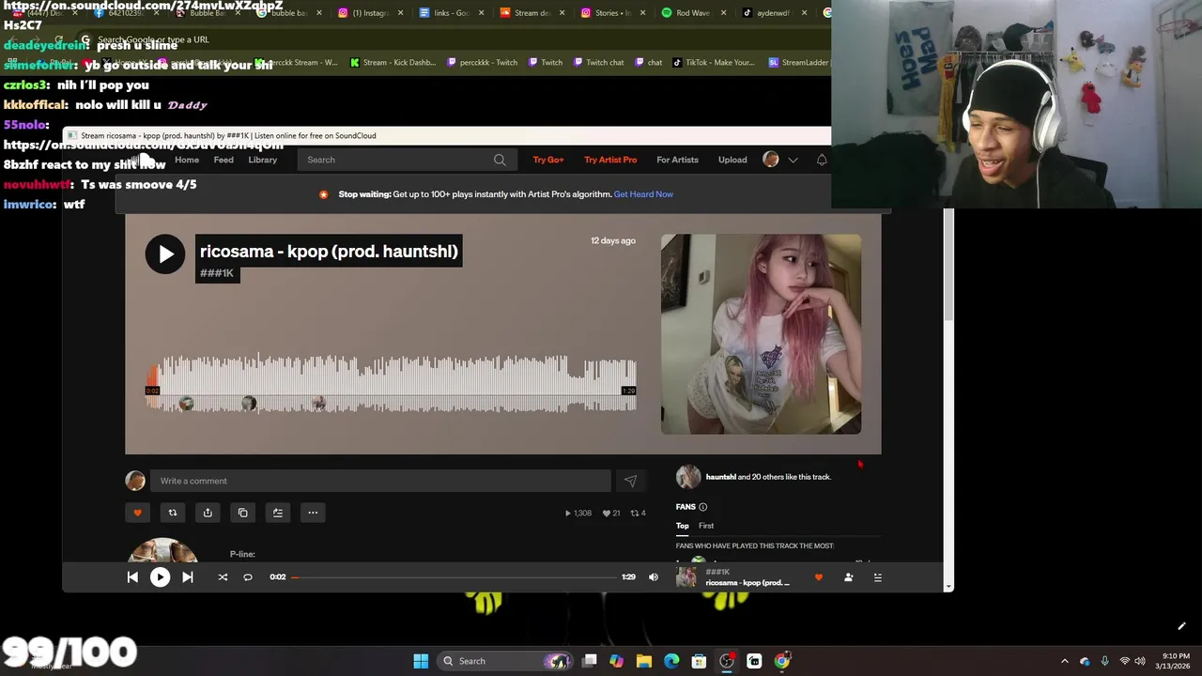Open the TikTok - Make Your bookmark
Image resolution: width=1202 pixels, height=676 pixels.
coord(712,63)
